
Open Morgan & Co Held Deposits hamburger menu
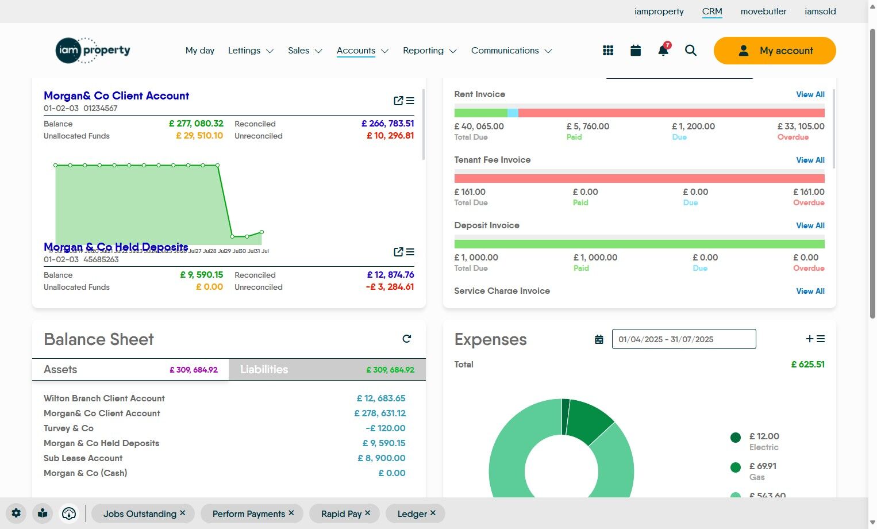click(410, 252)
